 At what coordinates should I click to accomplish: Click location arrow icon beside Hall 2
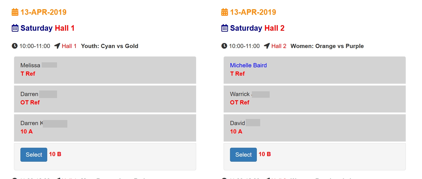pos(267,46)
